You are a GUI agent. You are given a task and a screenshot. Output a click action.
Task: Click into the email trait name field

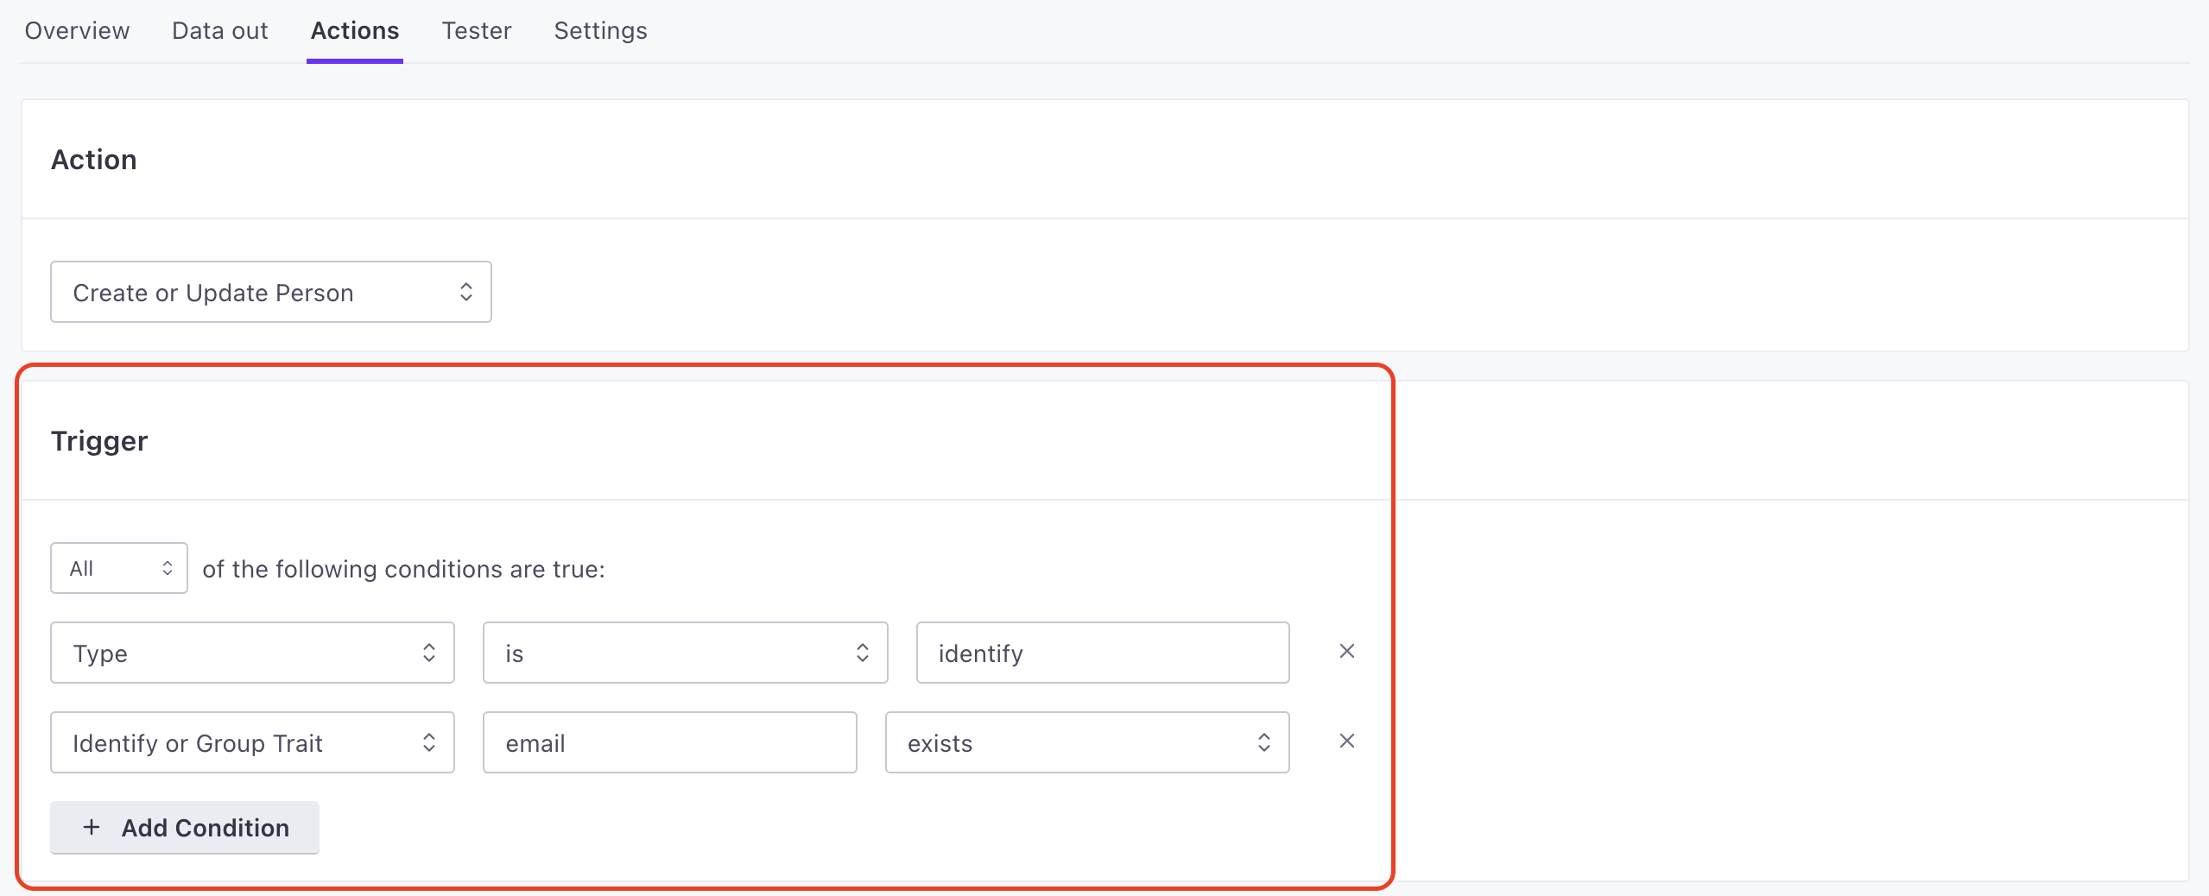[669, 743]
